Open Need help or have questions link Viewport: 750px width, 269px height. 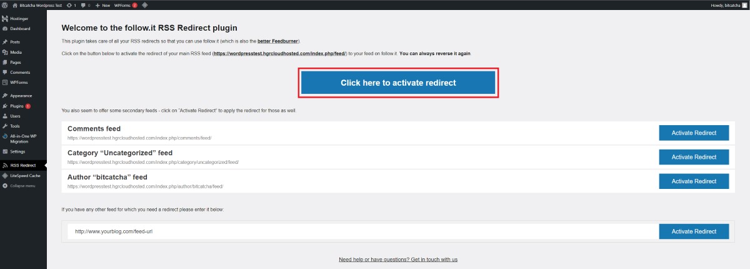(x=398, y=259)
